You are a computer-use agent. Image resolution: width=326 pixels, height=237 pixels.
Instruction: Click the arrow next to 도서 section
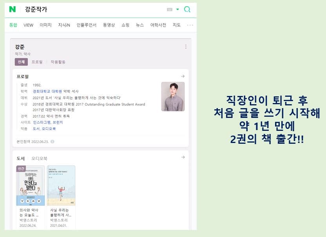tap(183, 157)
